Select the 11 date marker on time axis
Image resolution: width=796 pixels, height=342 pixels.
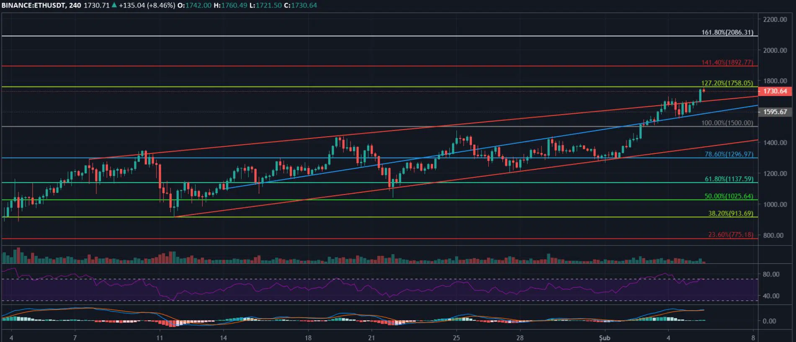[160, 337]
